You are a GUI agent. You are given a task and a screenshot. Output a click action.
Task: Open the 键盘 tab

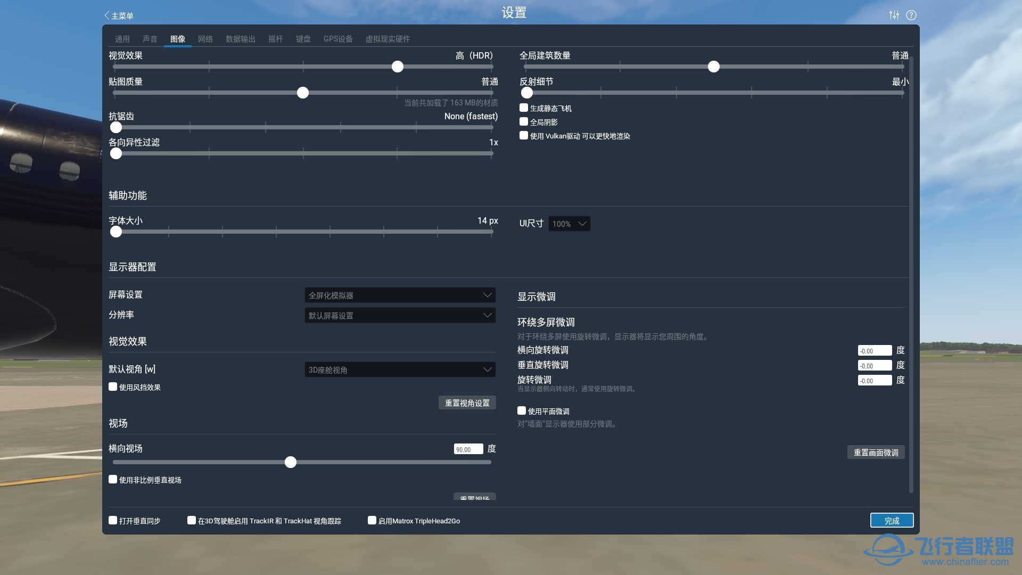[x=303, y=39]
